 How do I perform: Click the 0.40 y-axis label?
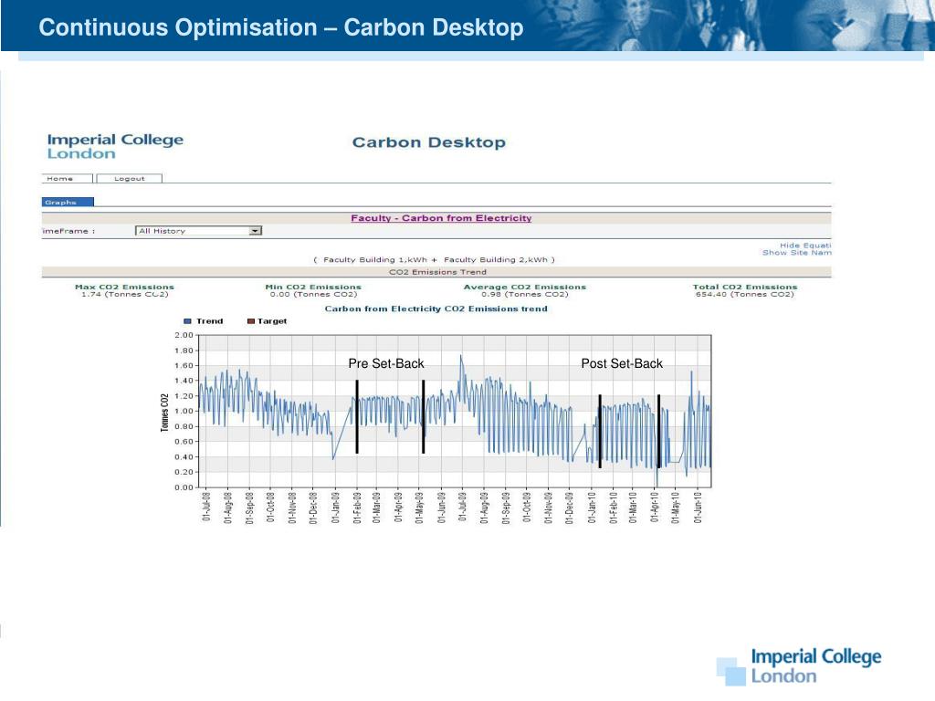tap(184, 457)
